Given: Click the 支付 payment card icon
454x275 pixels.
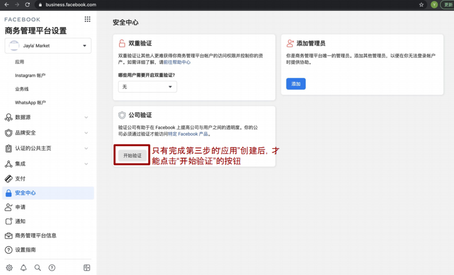Looking at the screenshot, I should [9, 178].
